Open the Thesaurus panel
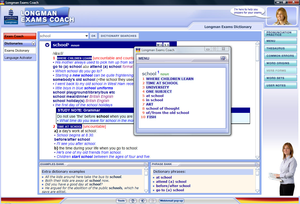300x204 pixels. pos(280,48)
